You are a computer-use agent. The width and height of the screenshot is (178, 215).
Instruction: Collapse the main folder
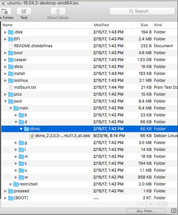tap(11, 108)
